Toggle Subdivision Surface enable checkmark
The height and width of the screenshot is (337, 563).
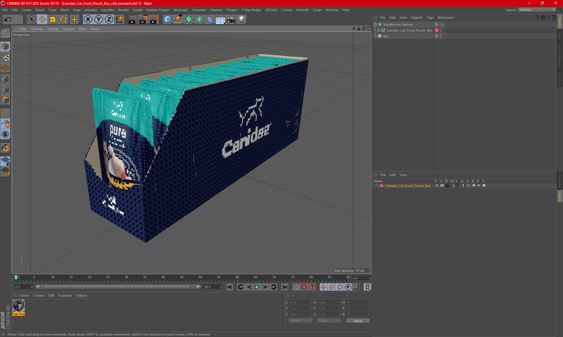(x=443, y=25)
